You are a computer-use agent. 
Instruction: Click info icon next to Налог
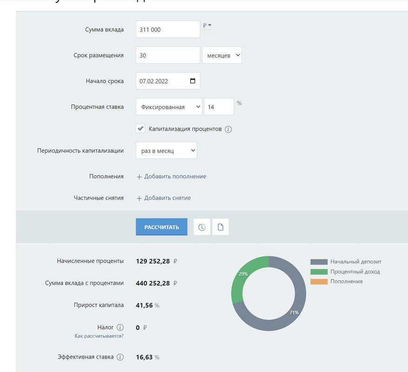pyautogui.click(x=120, y=327)
